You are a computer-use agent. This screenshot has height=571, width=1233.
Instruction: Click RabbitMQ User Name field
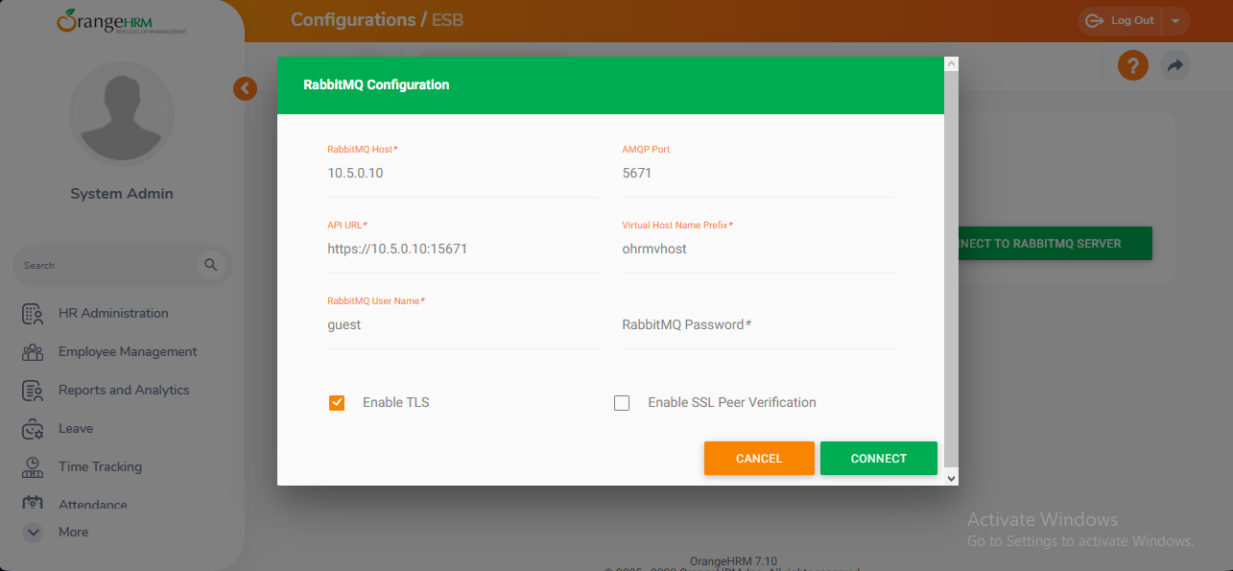point(462,324)
